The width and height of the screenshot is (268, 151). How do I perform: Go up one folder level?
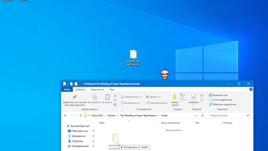click(x=80, y=116)
